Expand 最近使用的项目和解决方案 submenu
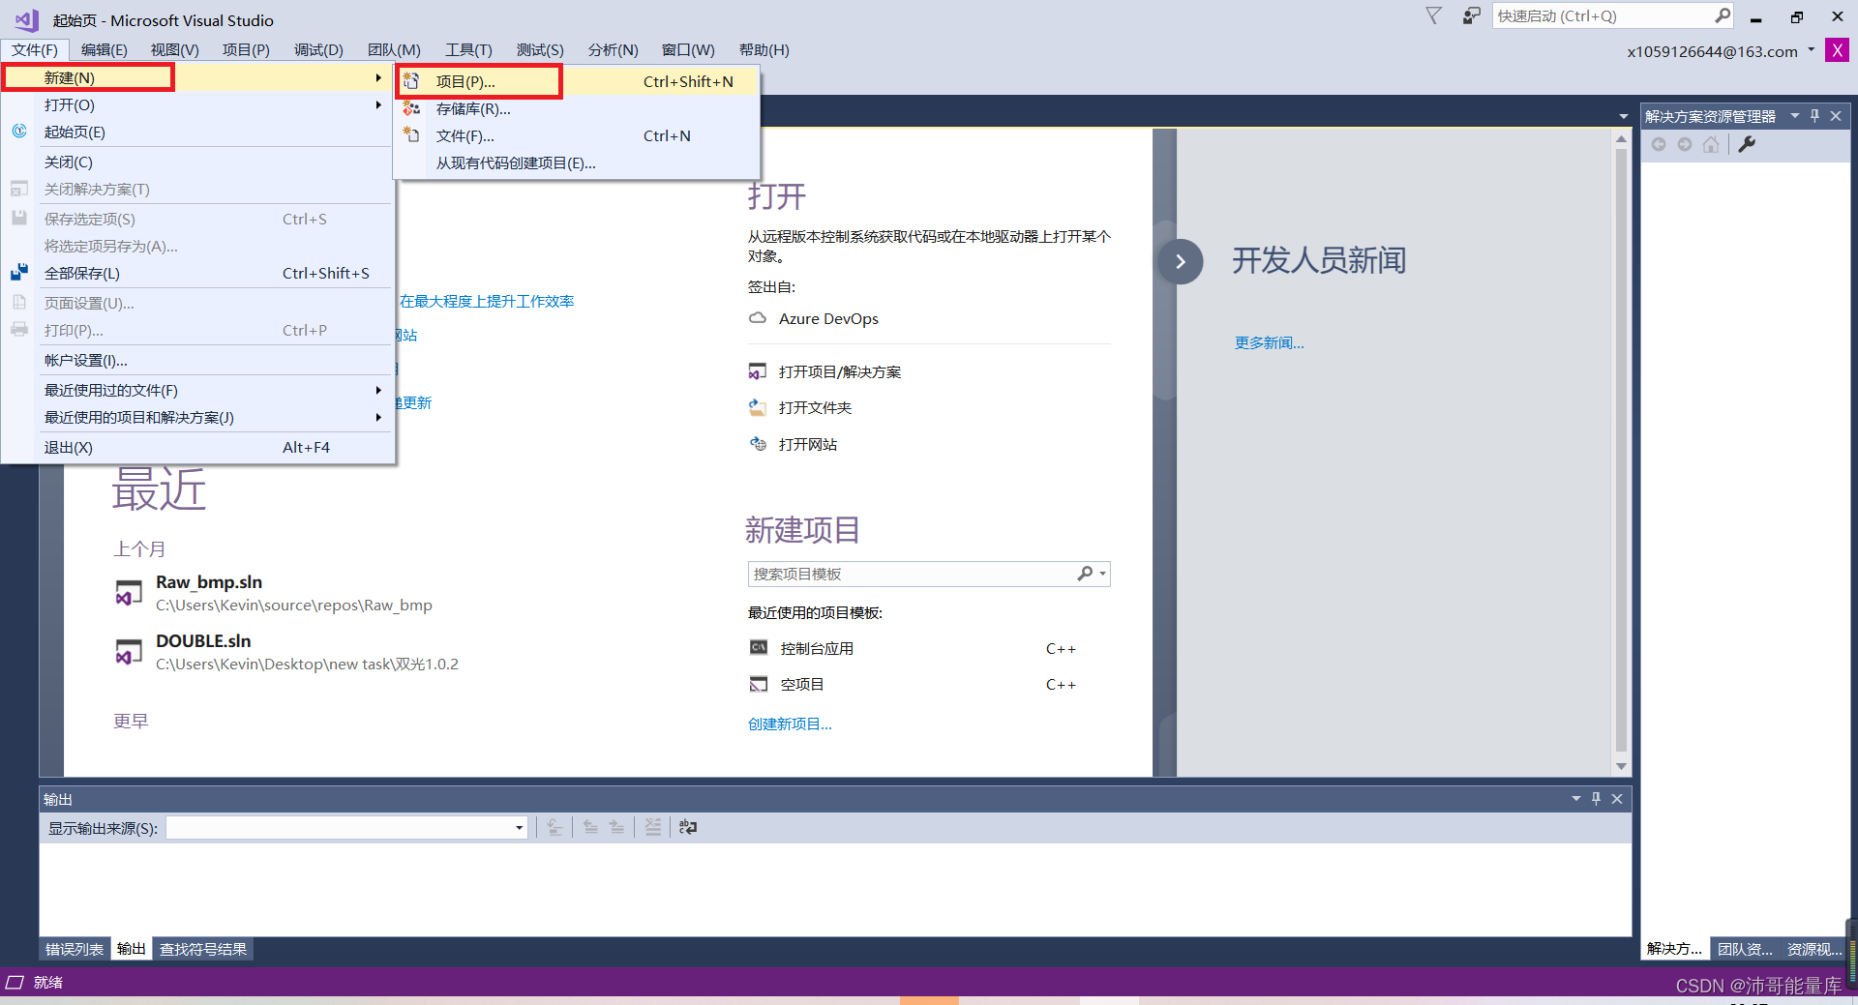Screen dimensions: 1858x1005 [x=378, y=417]
